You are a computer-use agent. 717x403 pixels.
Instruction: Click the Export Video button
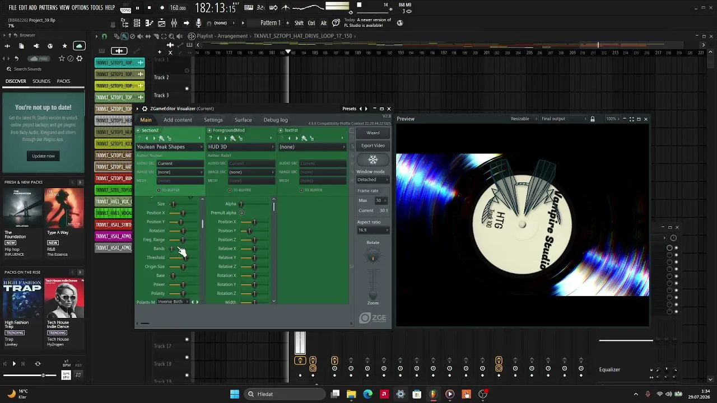(373, 146)
